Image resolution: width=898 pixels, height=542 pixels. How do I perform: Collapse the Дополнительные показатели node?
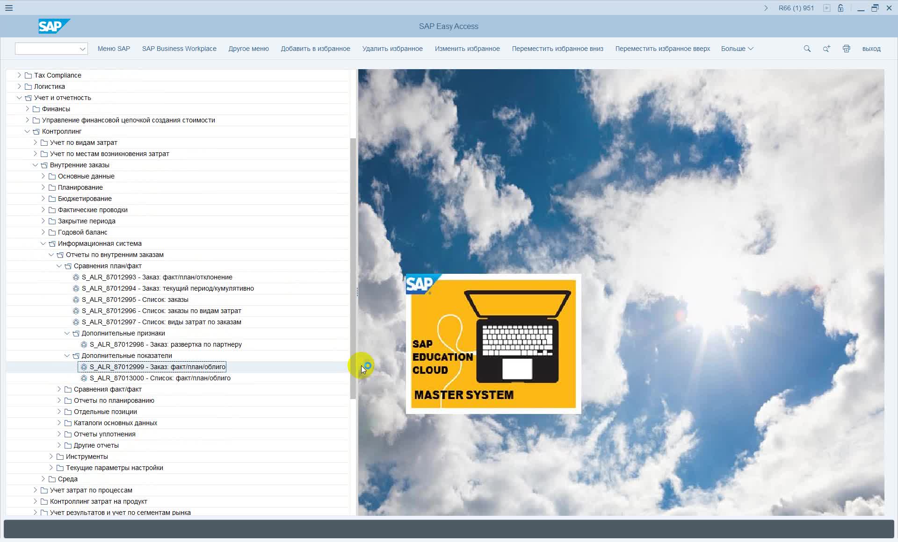[x=67, y=356]
